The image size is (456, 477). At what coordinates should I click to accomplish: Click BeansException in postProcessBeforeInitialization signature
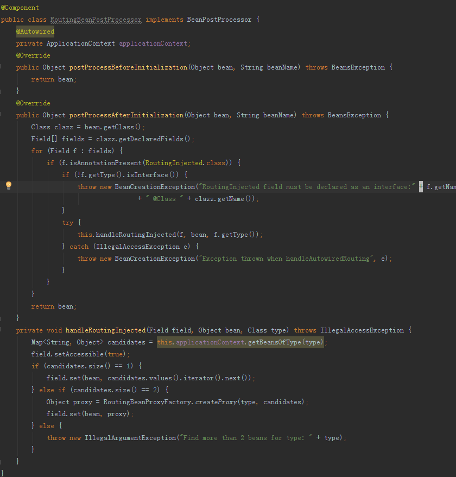click(358, 67)
